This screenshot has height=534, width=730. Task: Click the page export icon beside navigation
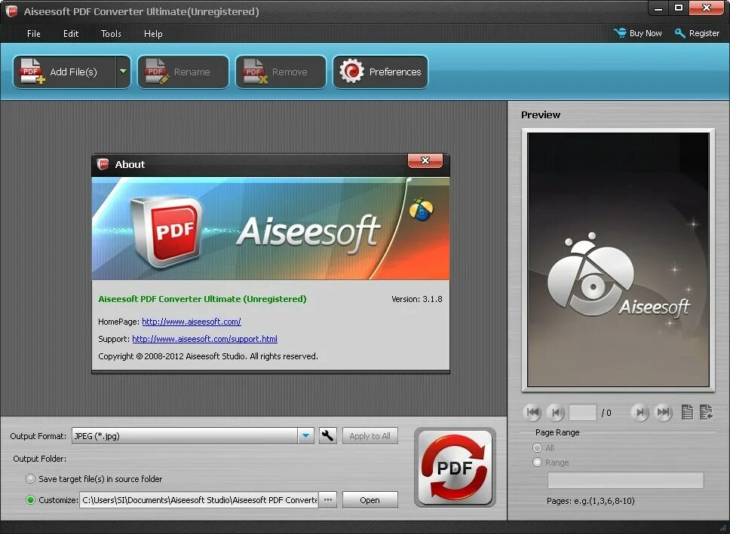pyautogui.click(x=707, y=412)
